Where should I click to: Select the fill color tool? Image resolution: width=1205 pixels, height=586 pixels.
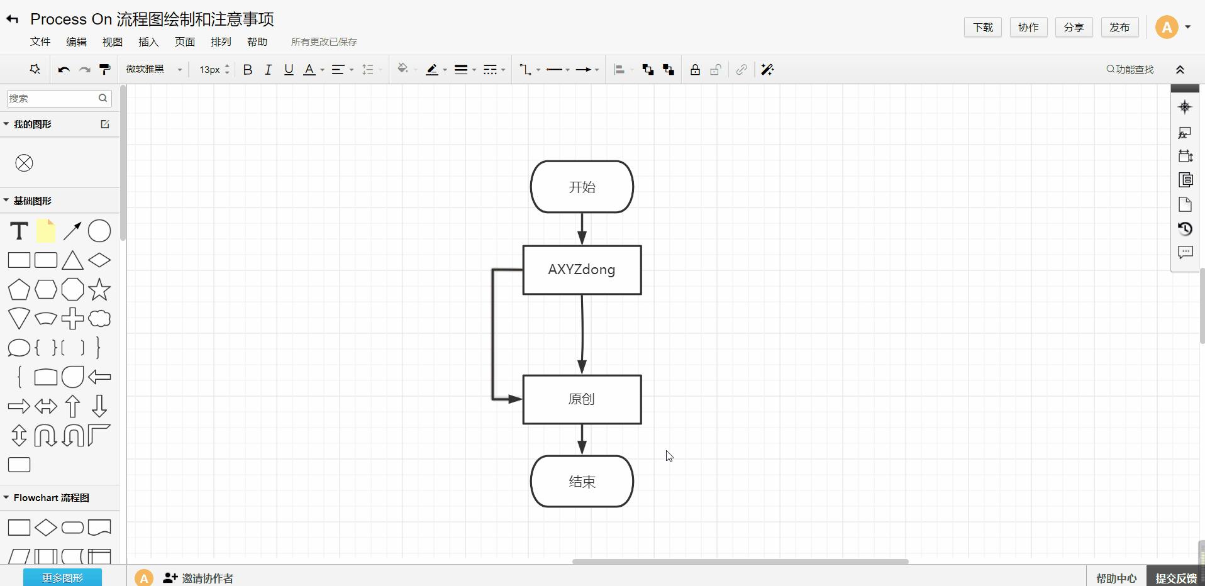coord(404,69)
